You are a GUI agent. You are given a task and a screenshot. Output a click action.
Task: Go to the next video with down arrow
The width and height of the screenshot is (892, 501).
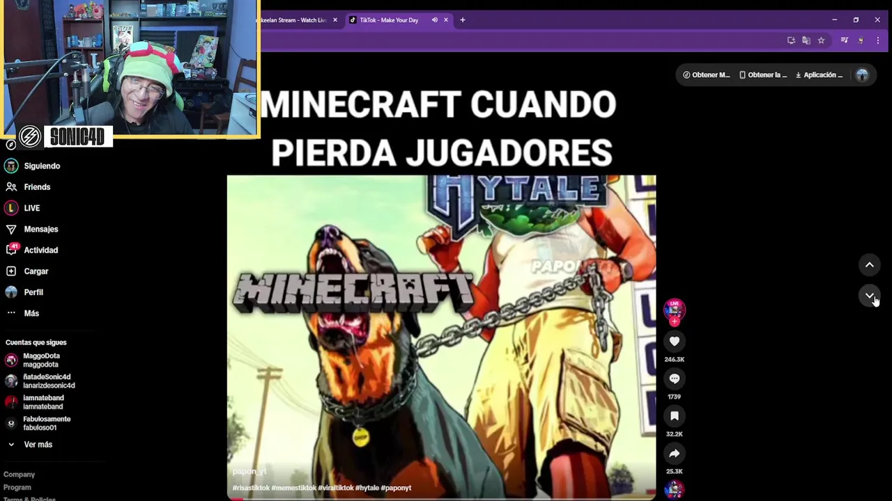click(x=869, y=296)
